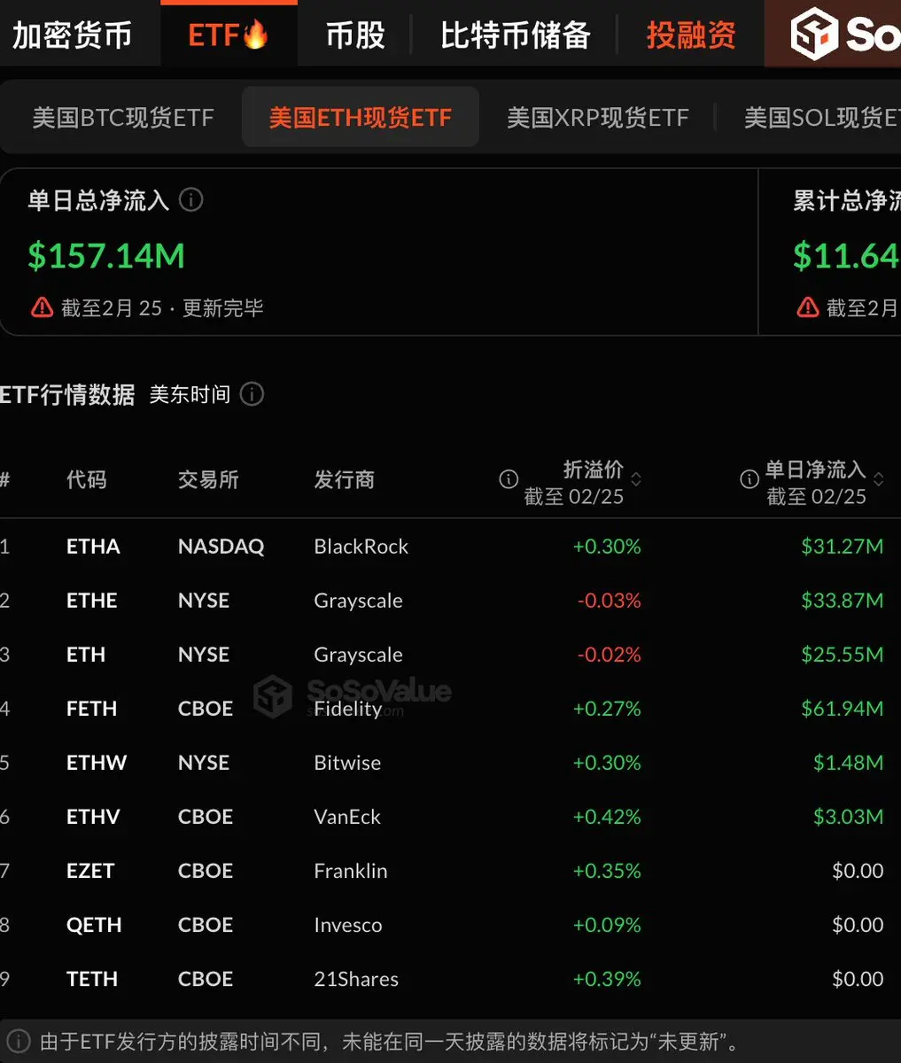Click -0.02% discount for ETH

coord(610,655)
